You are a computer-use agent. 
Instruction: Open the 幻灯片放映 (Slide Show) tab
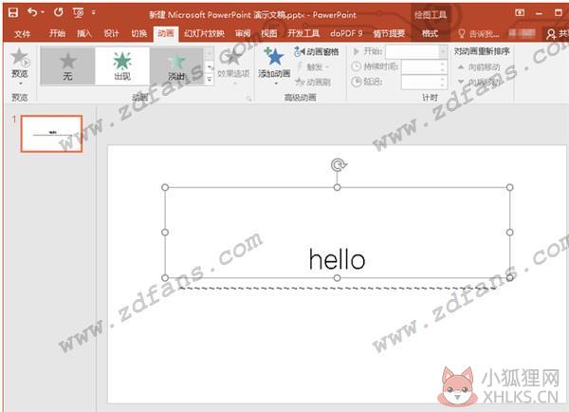[x=204, y=33]
